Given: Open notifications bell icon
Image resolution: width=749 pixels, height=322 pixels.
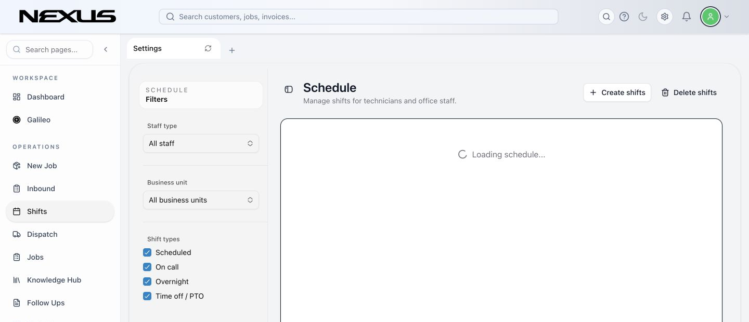Looking at the screenshot, I should pyautogui.click(x=687, y=17).
